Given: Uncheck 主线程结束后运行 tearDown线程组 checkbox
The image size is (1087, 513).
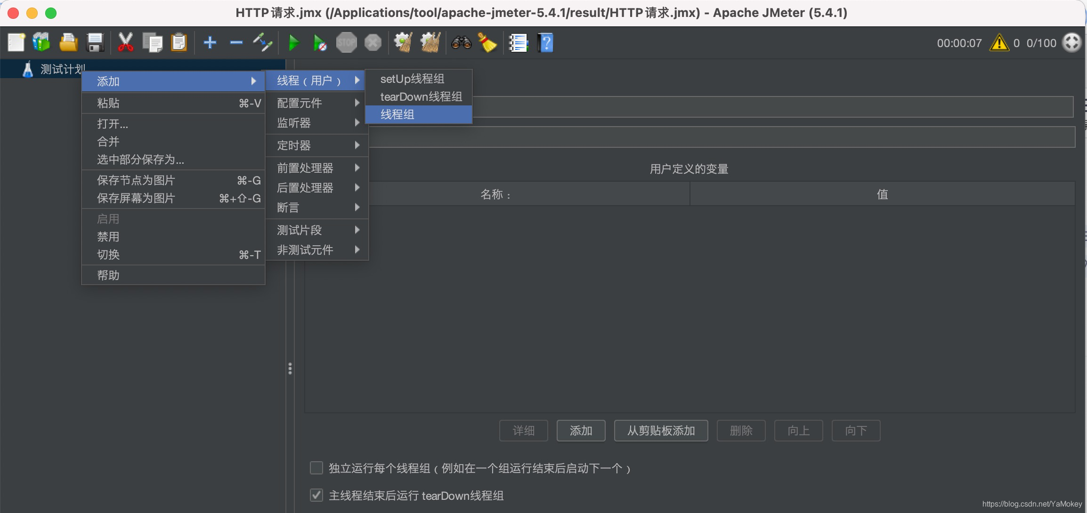Looking at the screenshot, I should coord(316,495).
